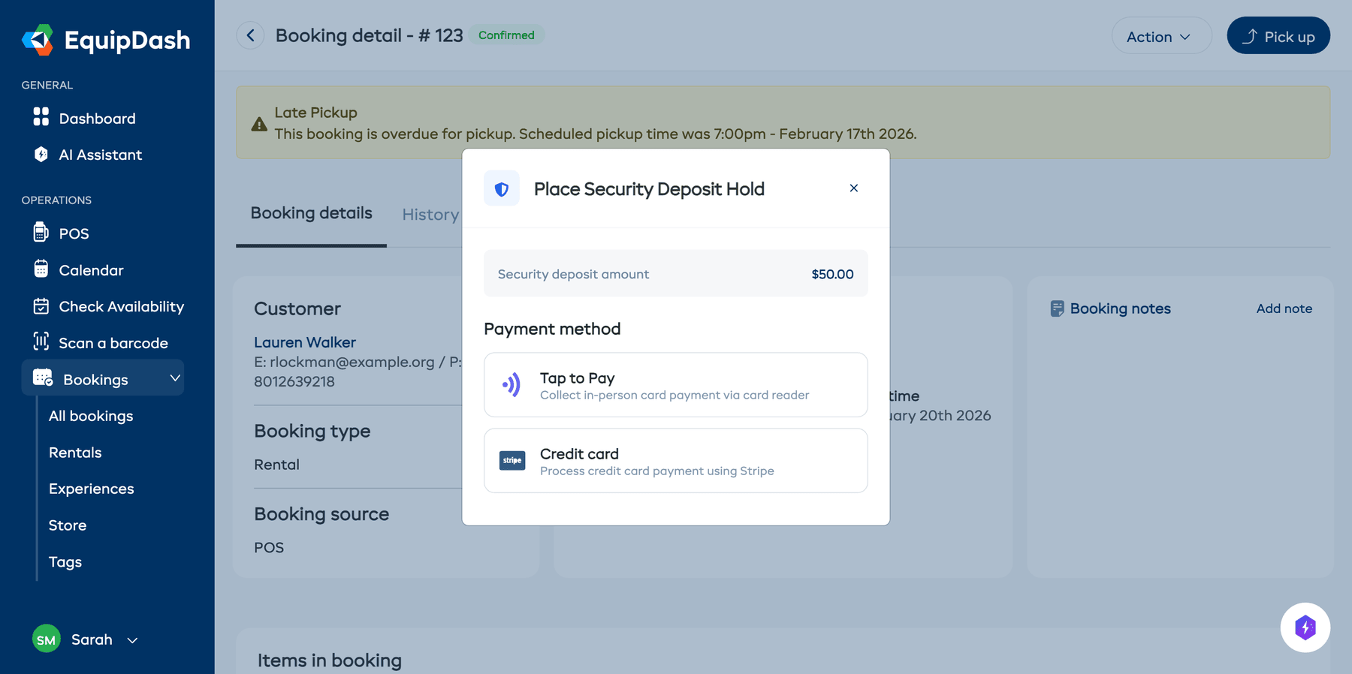Open the Action dropdown
Image resolution: width=1352 pixels, height=674 pixels.
(x=1161, y=36)
